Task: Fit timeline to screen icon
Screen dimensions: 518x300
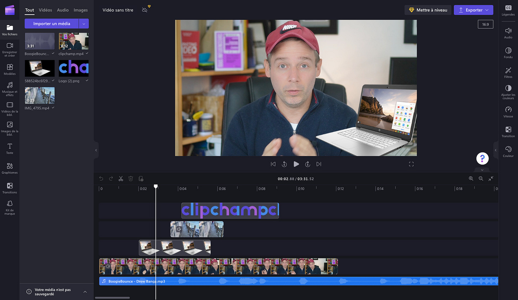Action: (491, 179)
